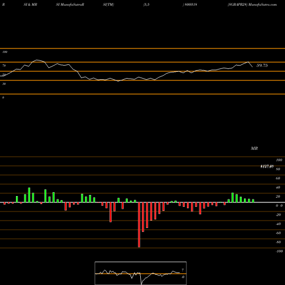
Task: Click the SI MunafaSutraR header text
Action: click(70, 5)
